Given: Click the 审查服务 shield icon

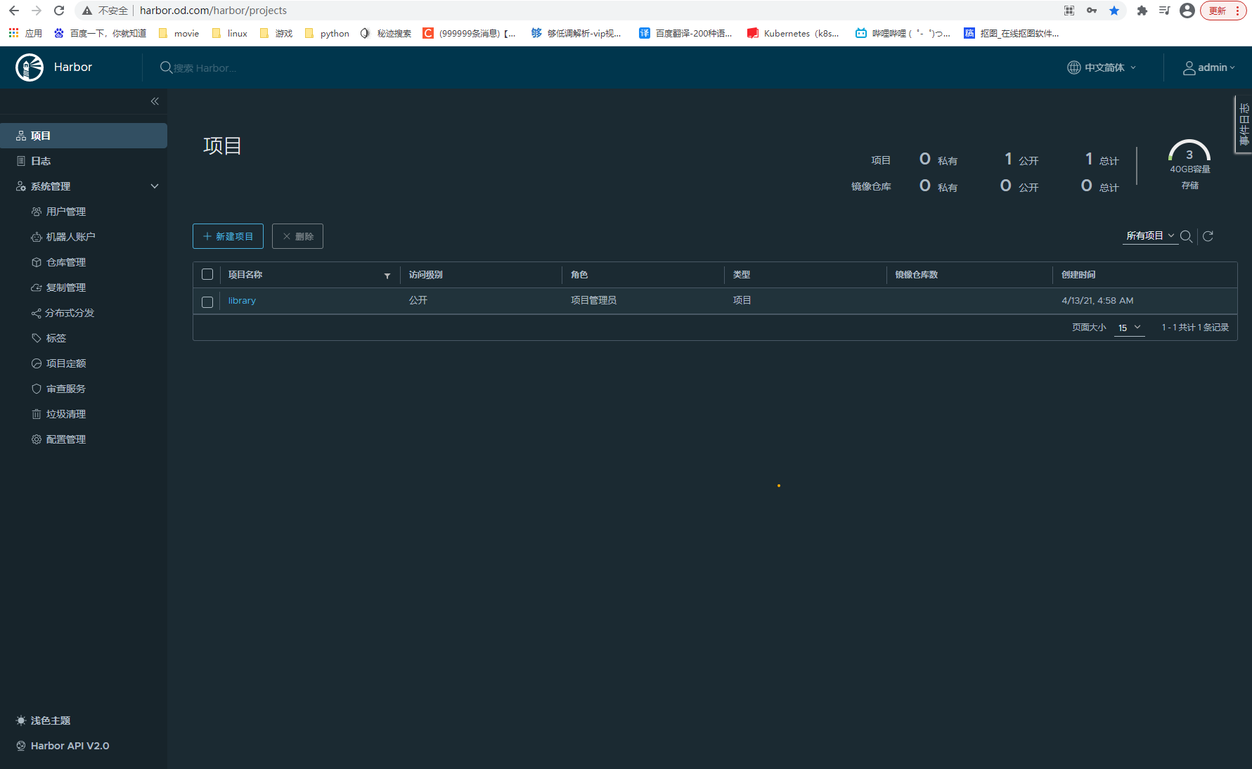Looking at the screenshot, I should [x=37, y=389].
